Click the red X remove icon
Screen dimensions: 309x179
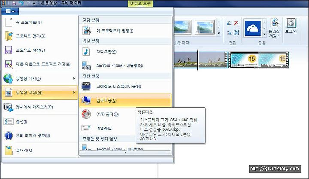(236, 23)
